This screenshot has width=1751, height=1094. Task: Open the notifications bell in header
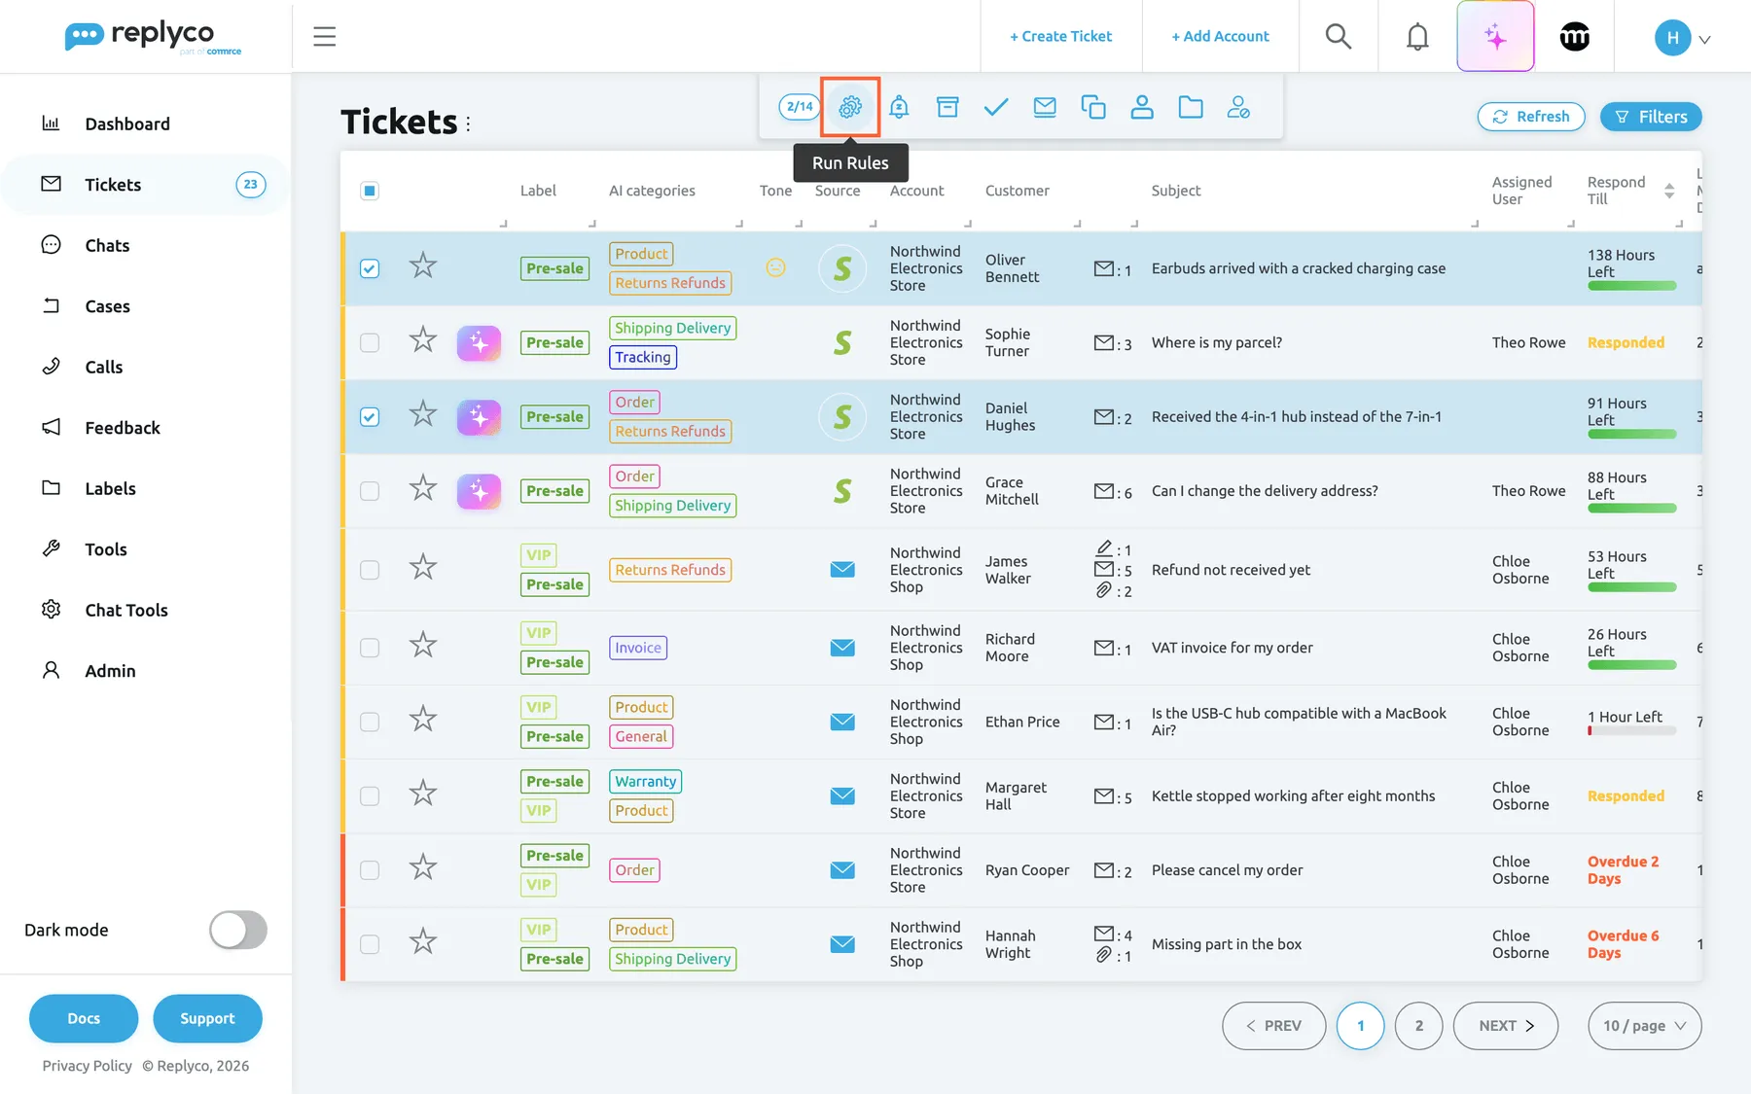(x=1418, y=36)
